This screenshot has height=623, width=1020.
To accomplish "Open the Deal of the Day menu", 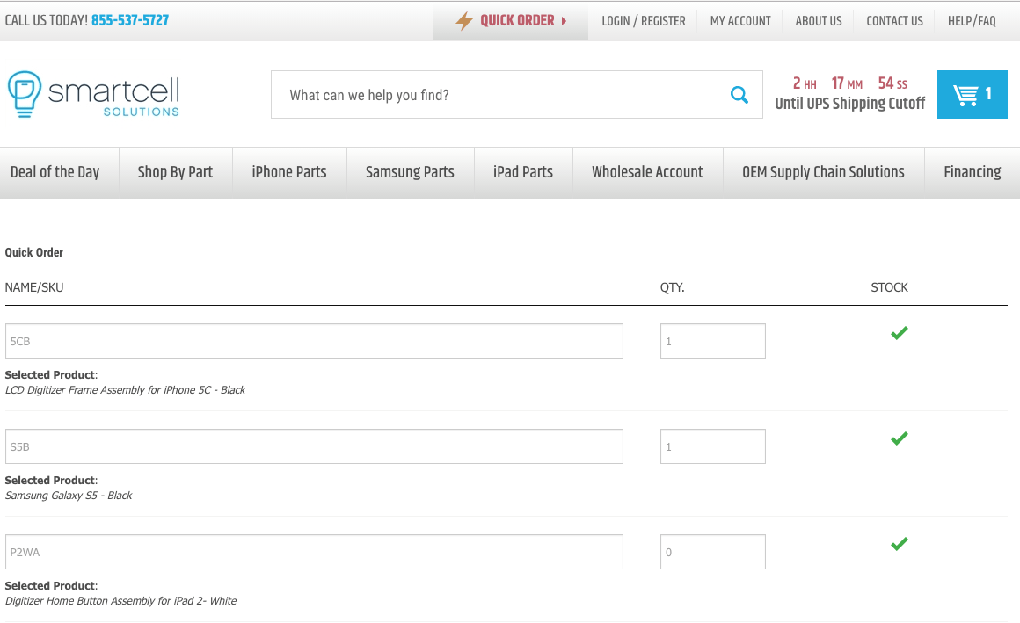I will [55, 172].
